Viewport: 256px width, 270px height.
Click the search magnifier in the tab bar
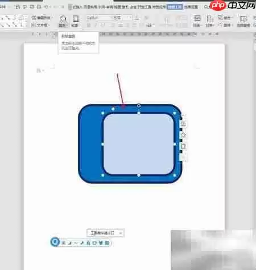(x=206, y=7)
